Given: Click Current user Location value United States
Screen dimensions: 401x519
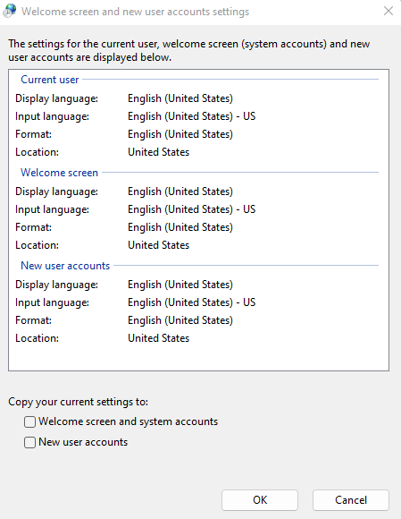Looking at the screenshot, I should point(159,152).
